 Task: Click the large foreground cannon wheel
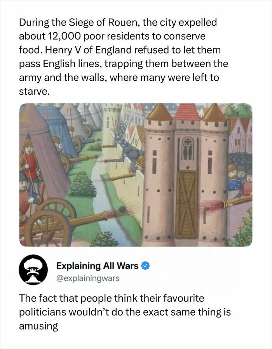coord(48,229)
